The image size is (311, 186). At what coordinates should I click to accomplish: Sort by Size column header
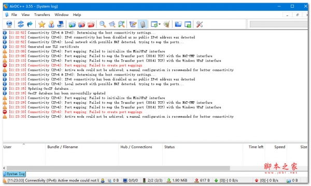[x=298, y=147]
